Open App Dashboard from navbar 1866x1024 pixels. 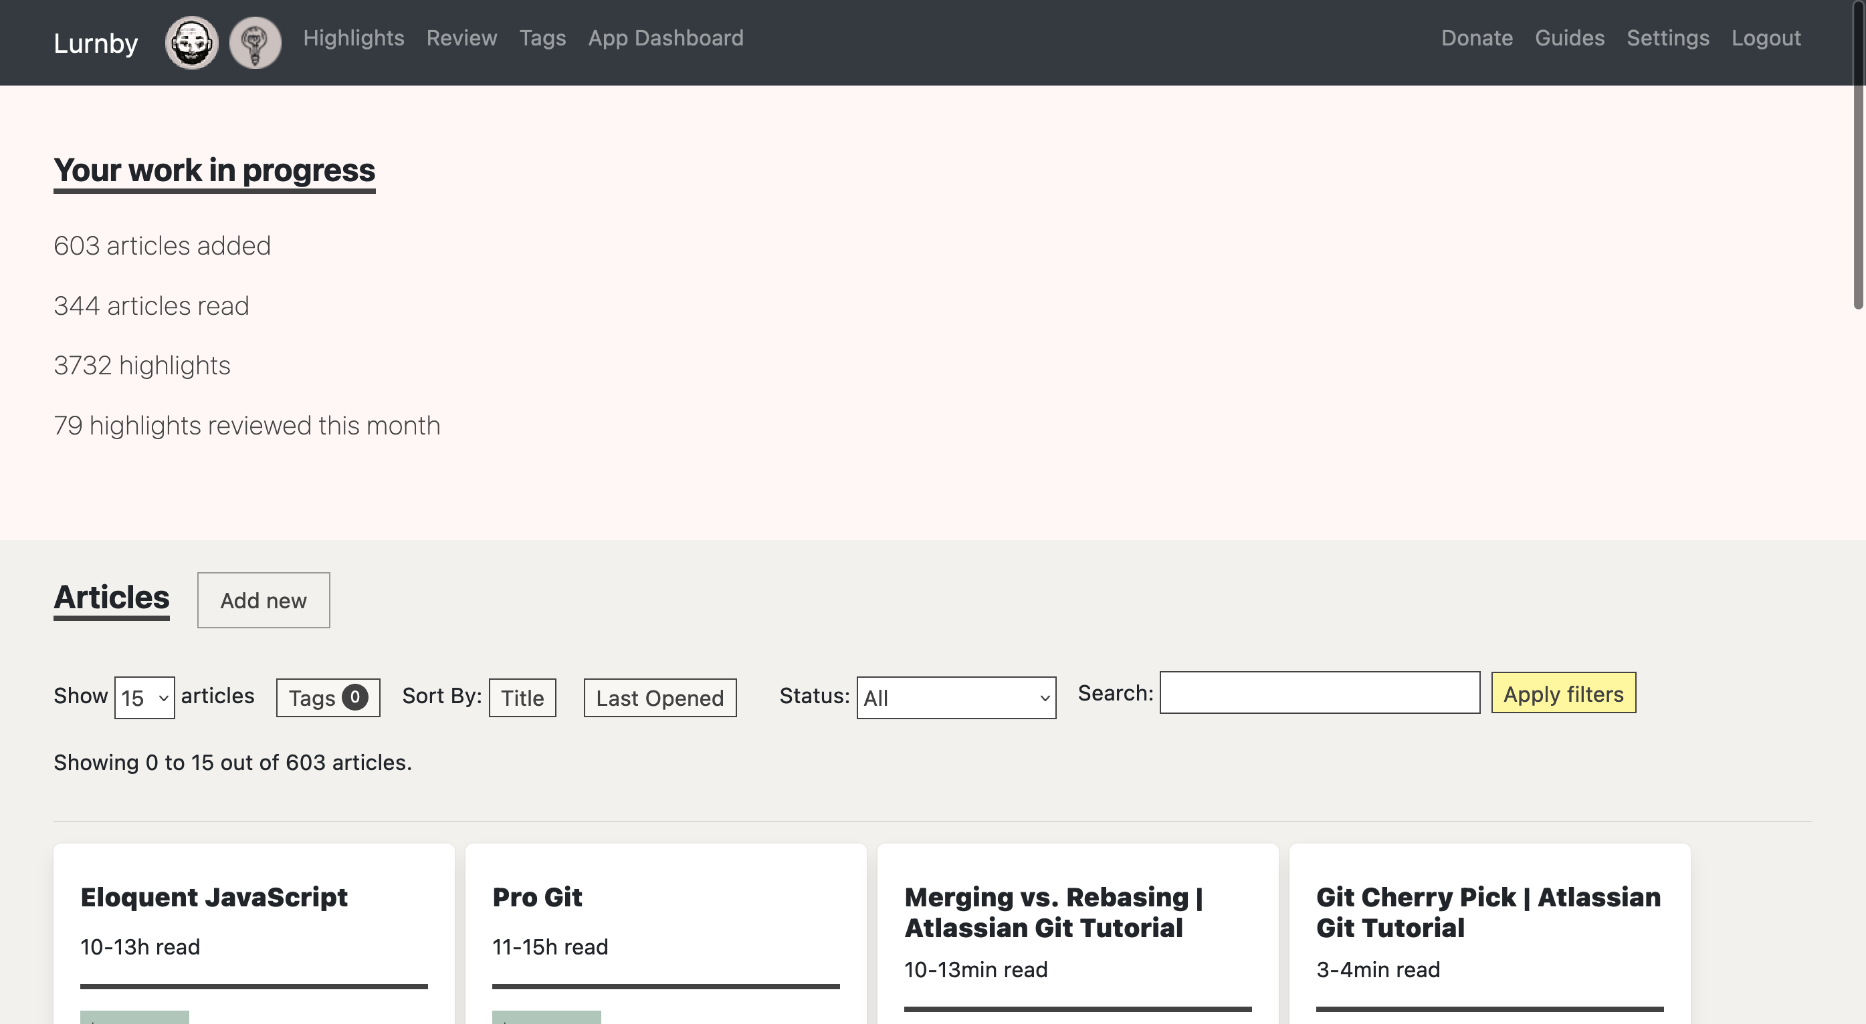665,37
